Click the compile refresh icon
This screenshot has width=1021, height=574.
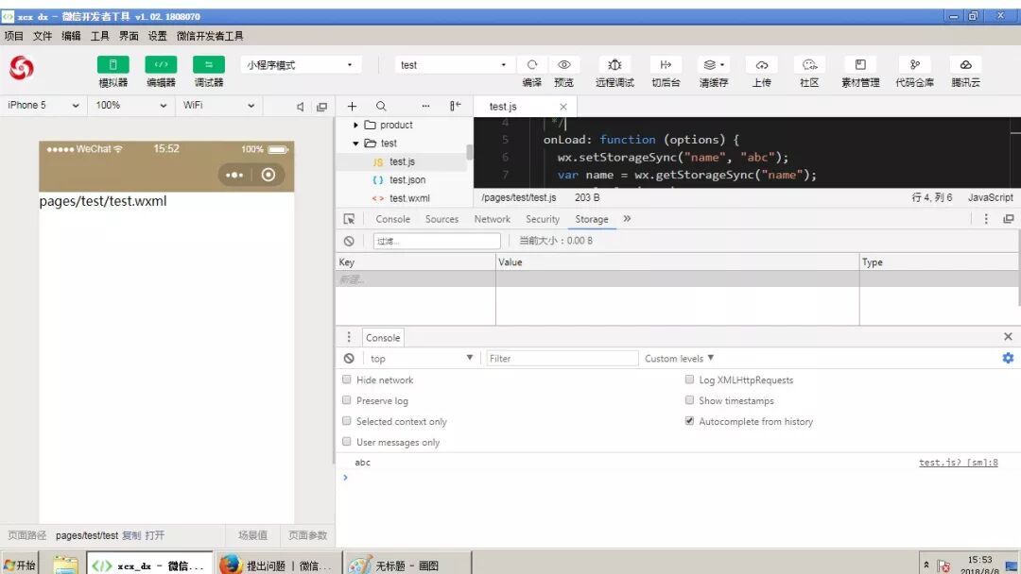[532, 65]
